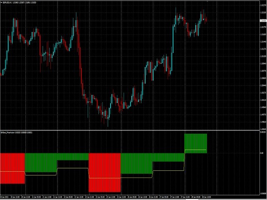
Task: Select the Brilliant_PriceAction indicator label
Action: tap(8, 132)
